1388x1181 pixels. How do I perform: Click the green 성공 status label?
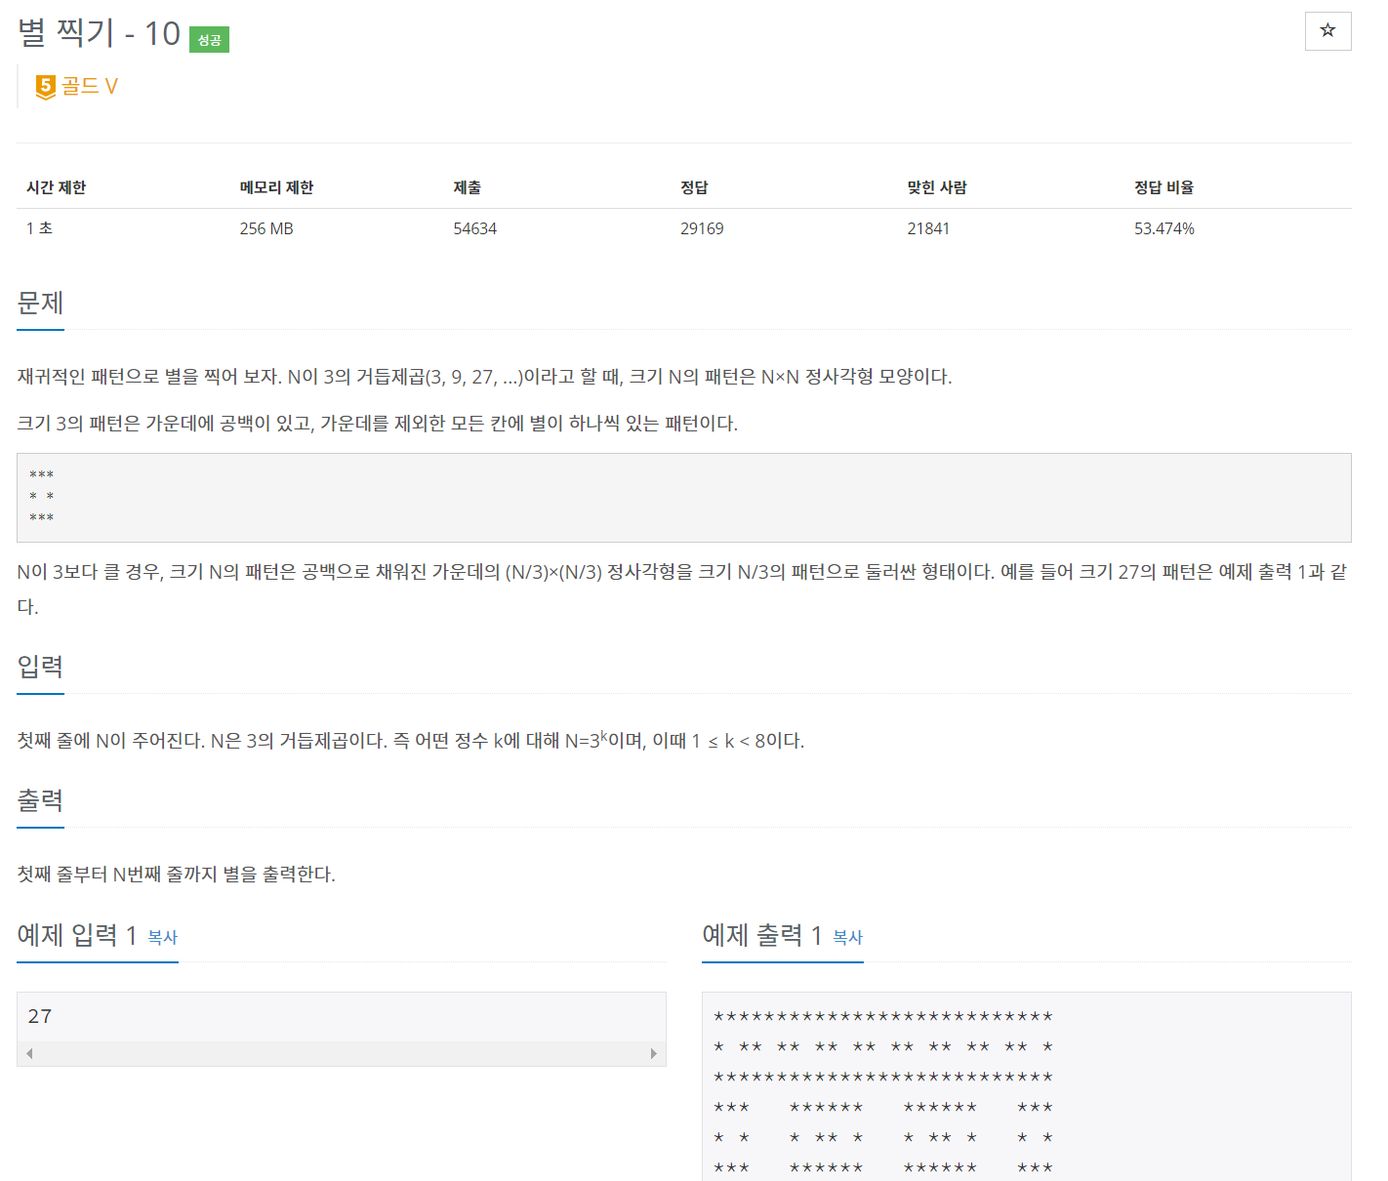209,40
